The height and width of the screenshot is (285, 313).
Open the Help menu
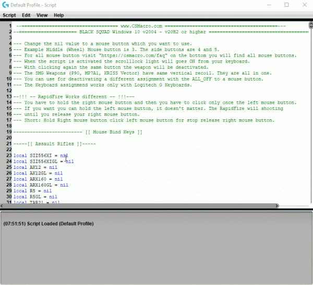point(58,15)
